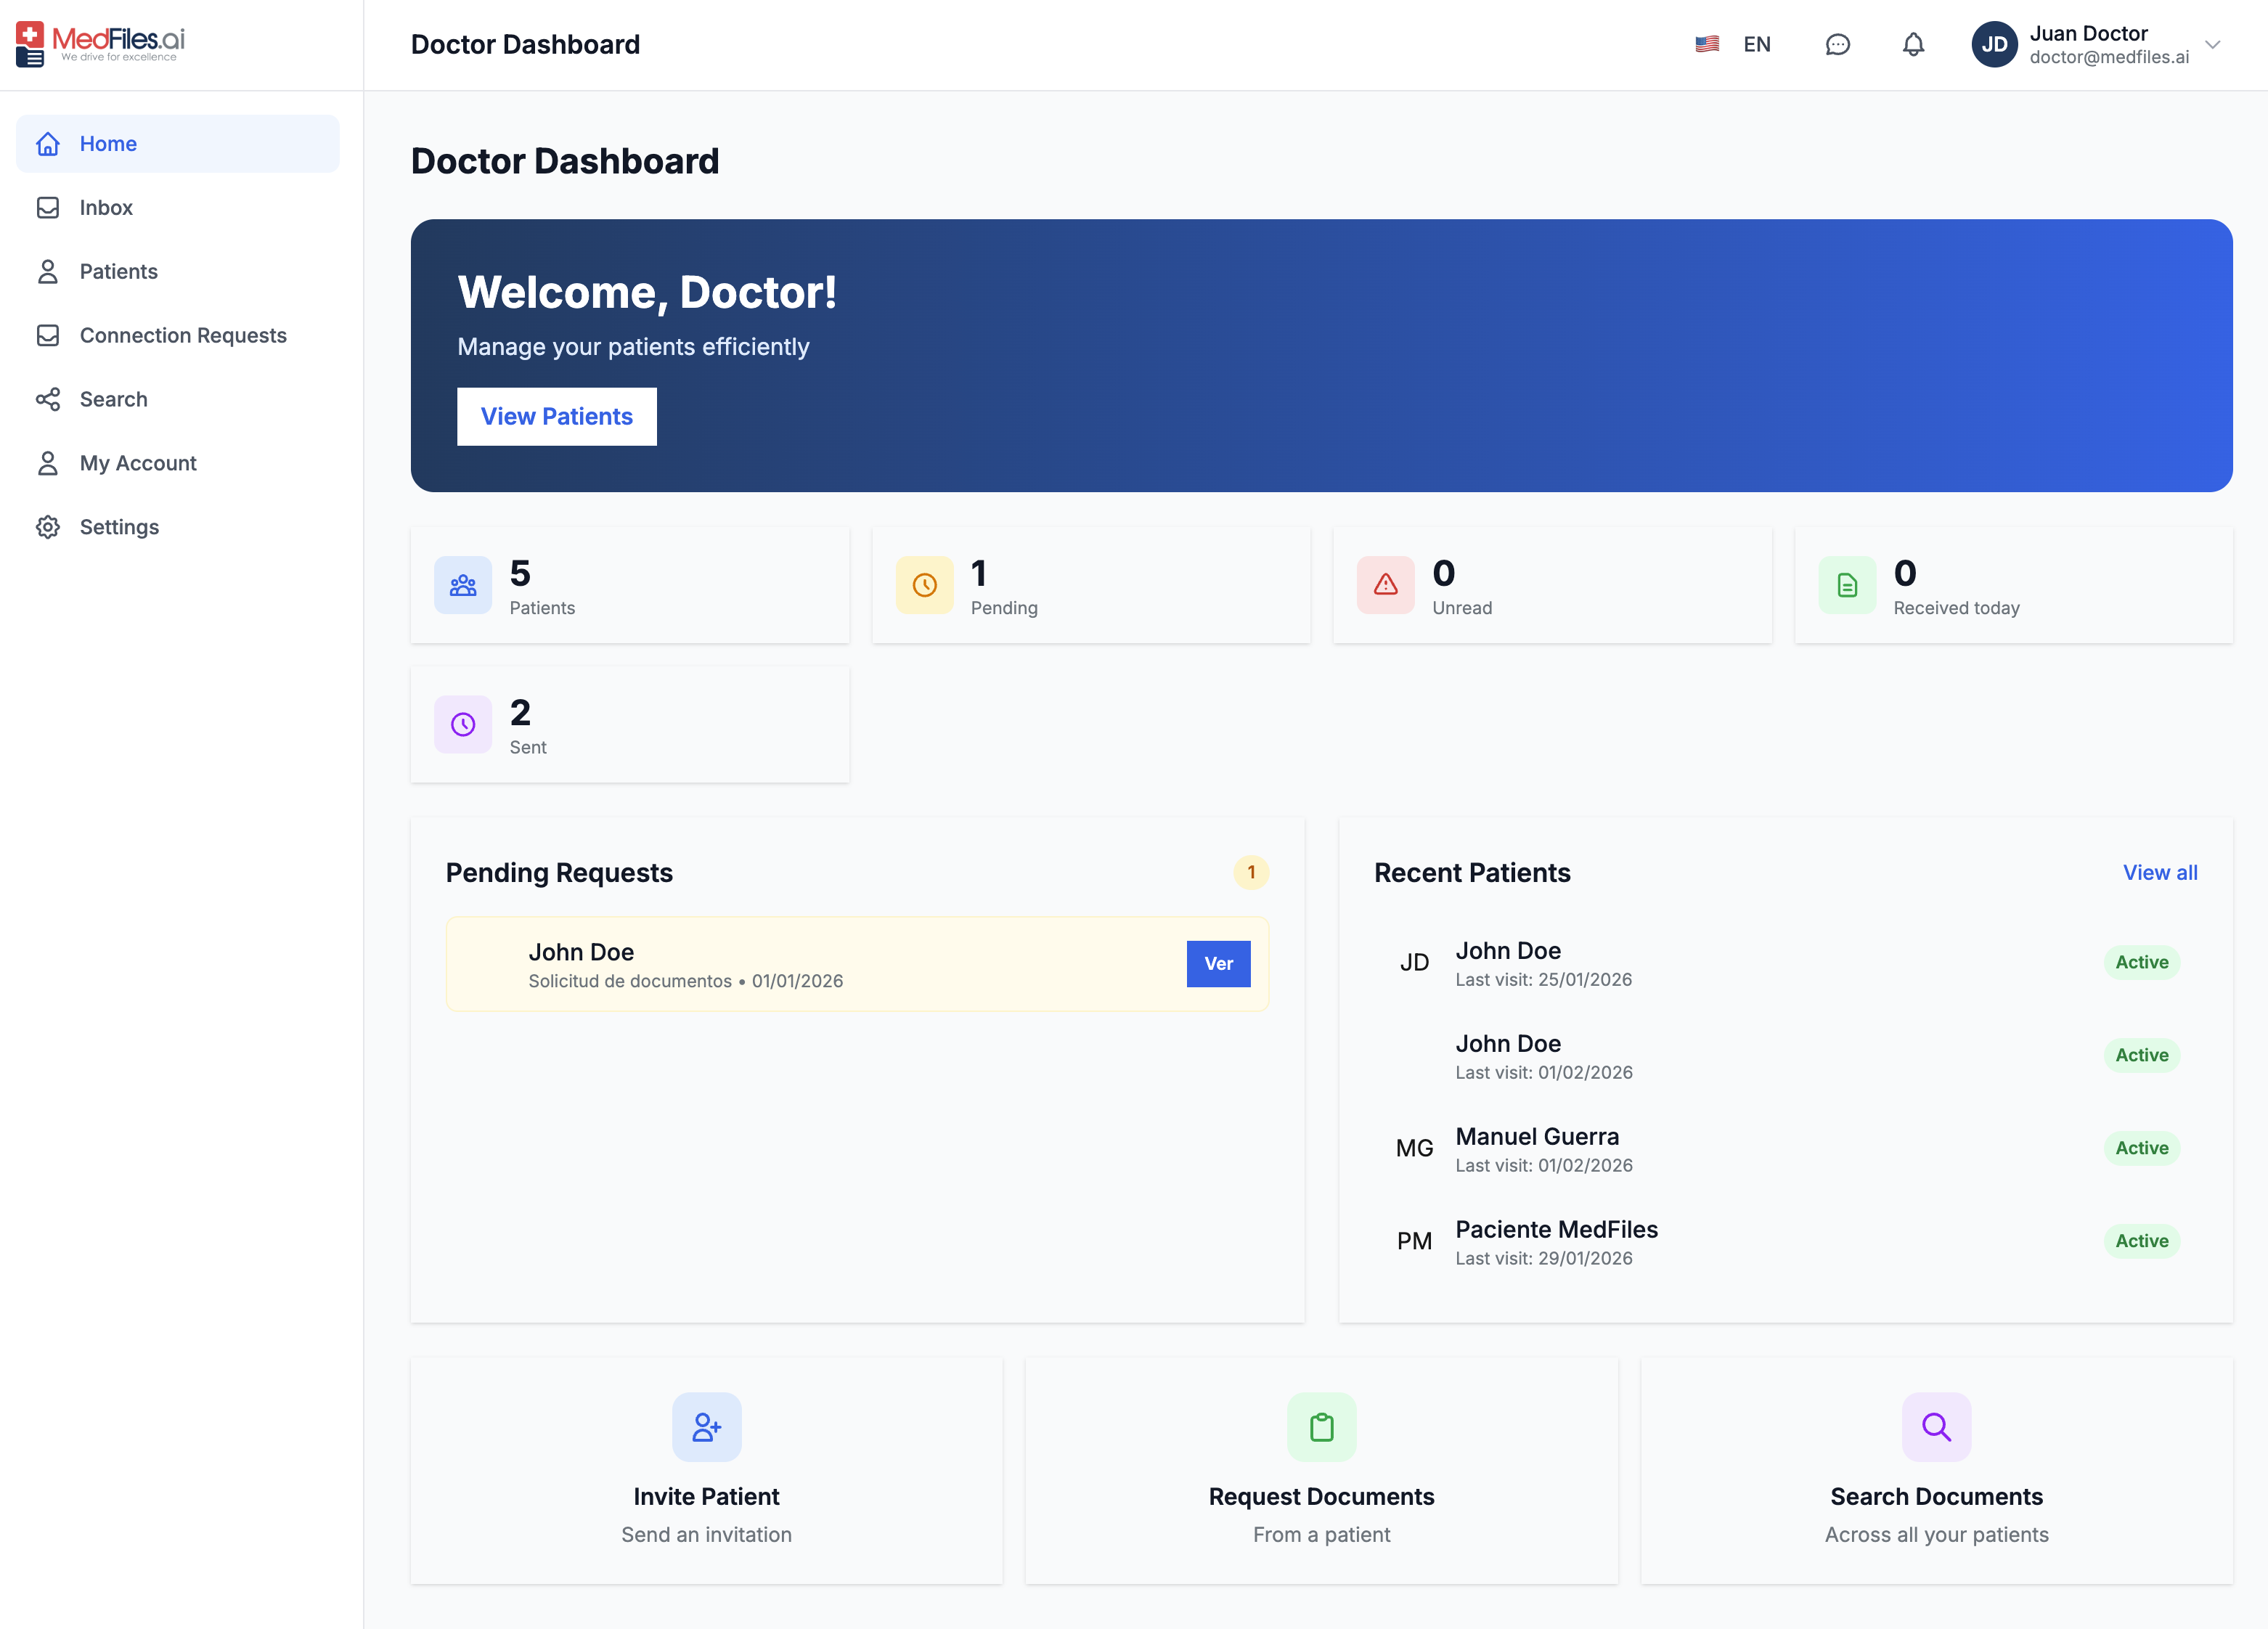Select John Doe last visit 25/01/2026
This screenshot has height=1629, width=2268.
1785,962
